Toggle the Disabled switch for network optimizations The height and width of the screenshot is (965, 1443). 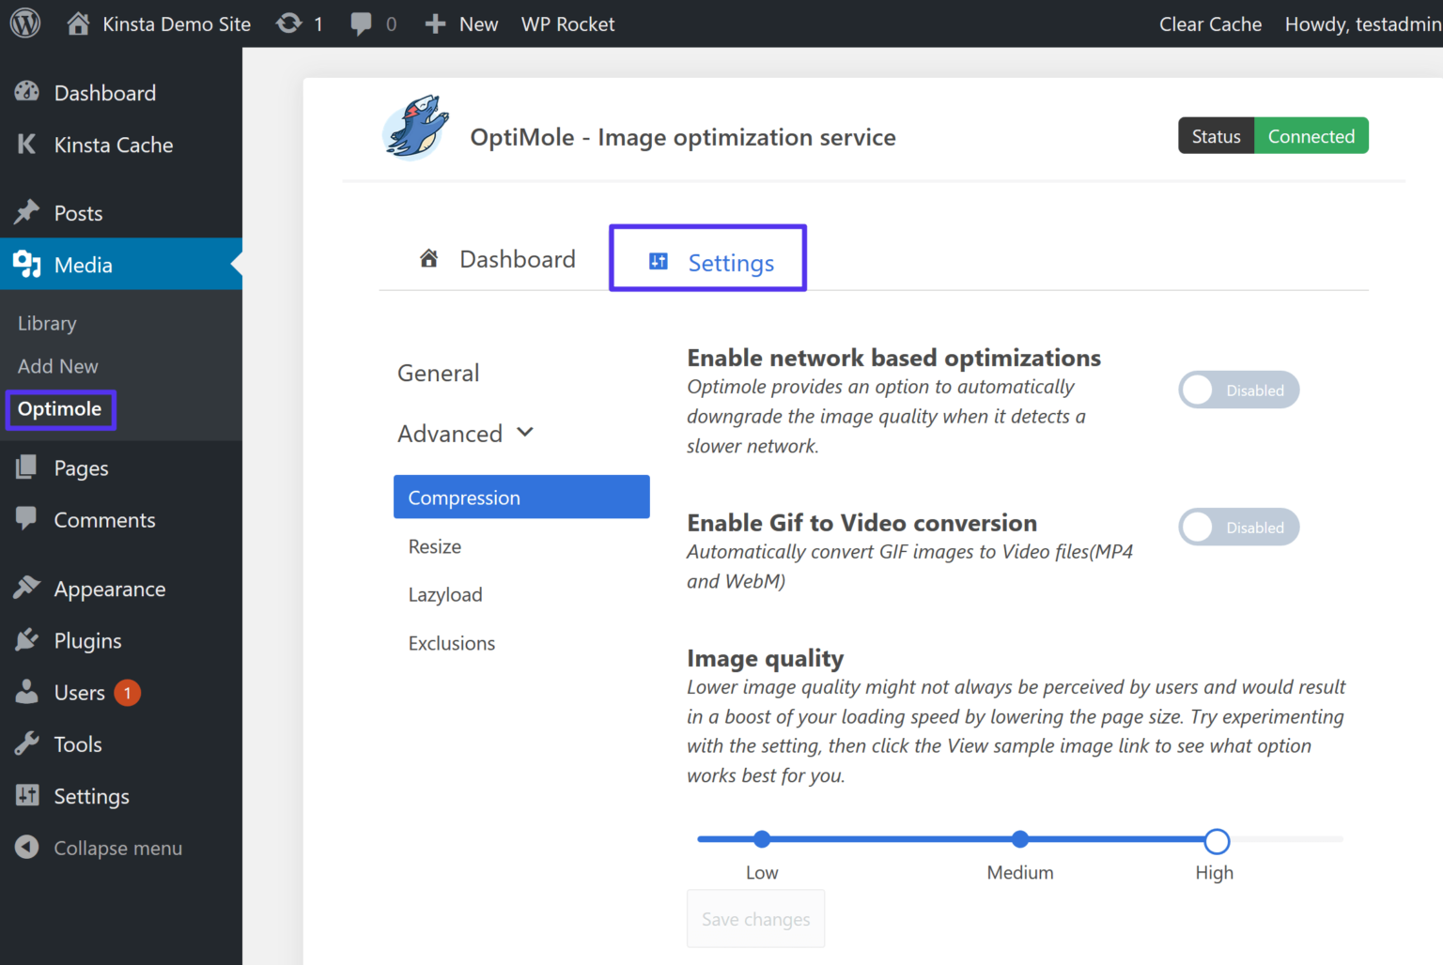pos(1238,390)
